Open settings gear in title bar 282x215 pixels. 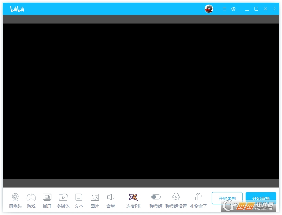pyautogui.click(x=233, y=9)
